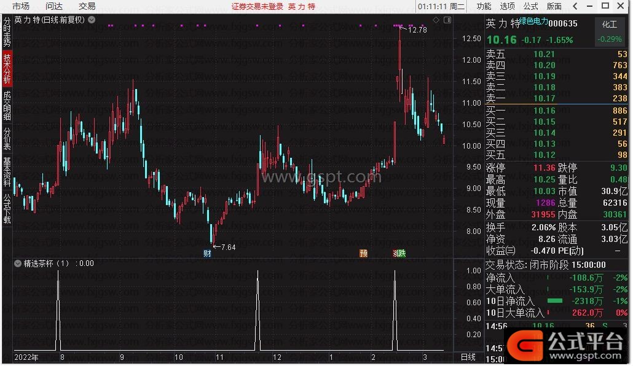Click 换手 value 2.06%
633x366 pixels.
[x=543, y=227]
